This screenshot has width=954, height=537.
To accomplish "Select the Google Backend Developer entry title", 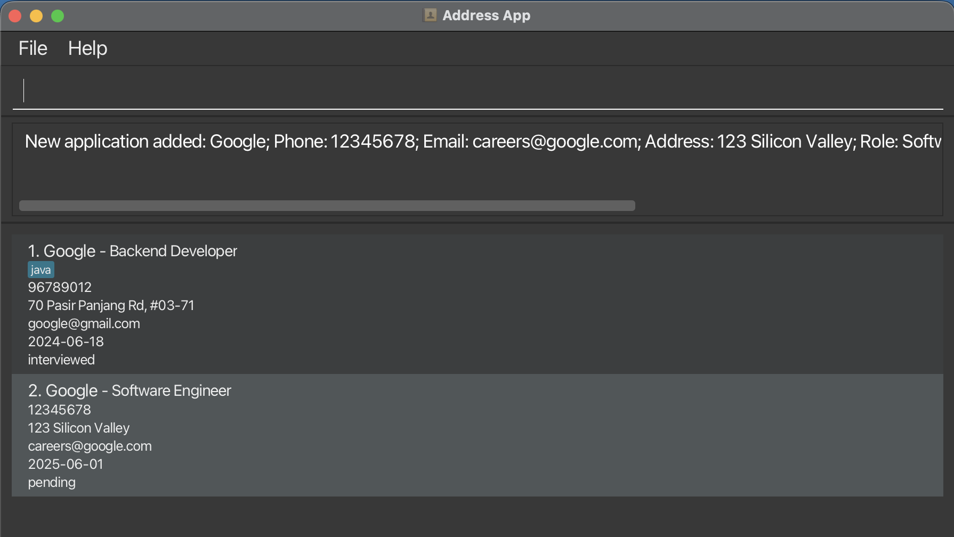I will 132,251.
